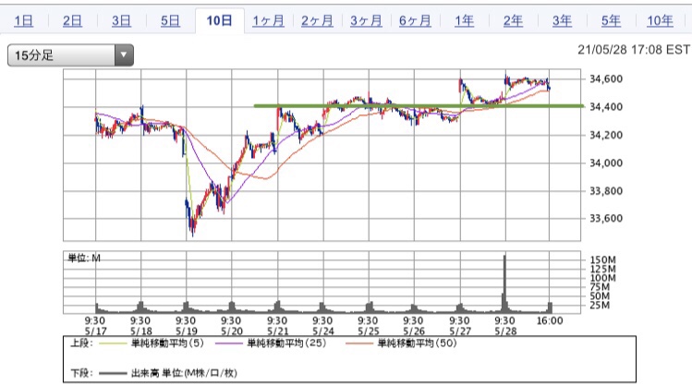The image size is (692, 385).
Task: Click the 単純移動平均(25) legend entry
Action: point(286,343)
